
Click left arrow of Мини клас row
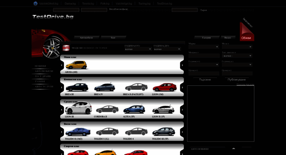(62, 65)
